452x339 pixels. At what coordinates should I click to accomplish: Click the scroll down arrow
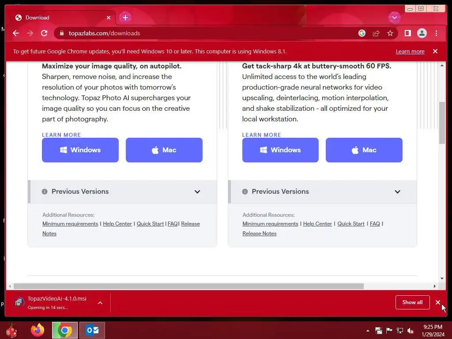(442, 279)
